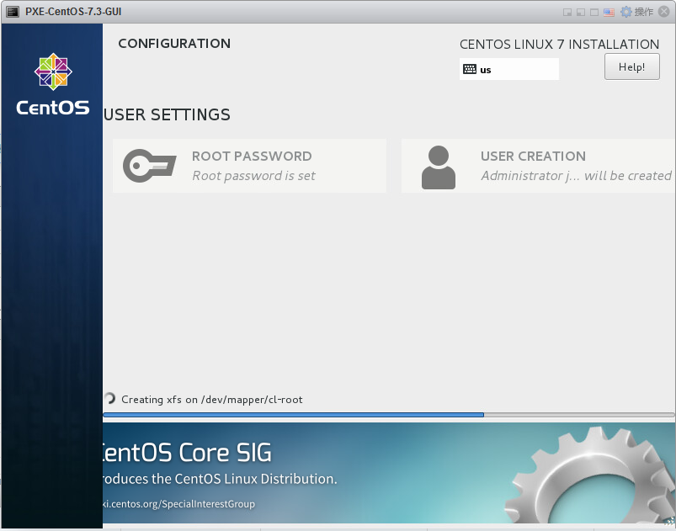676x531 pixels.
Task: Click third window-frame icon in title bar
Action: (594, 12)
